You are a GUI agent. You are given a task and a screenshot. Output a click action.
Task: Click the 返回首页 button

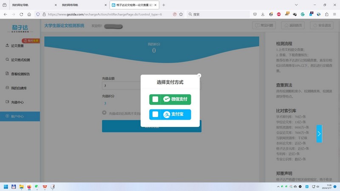click(x=293, y=25)
